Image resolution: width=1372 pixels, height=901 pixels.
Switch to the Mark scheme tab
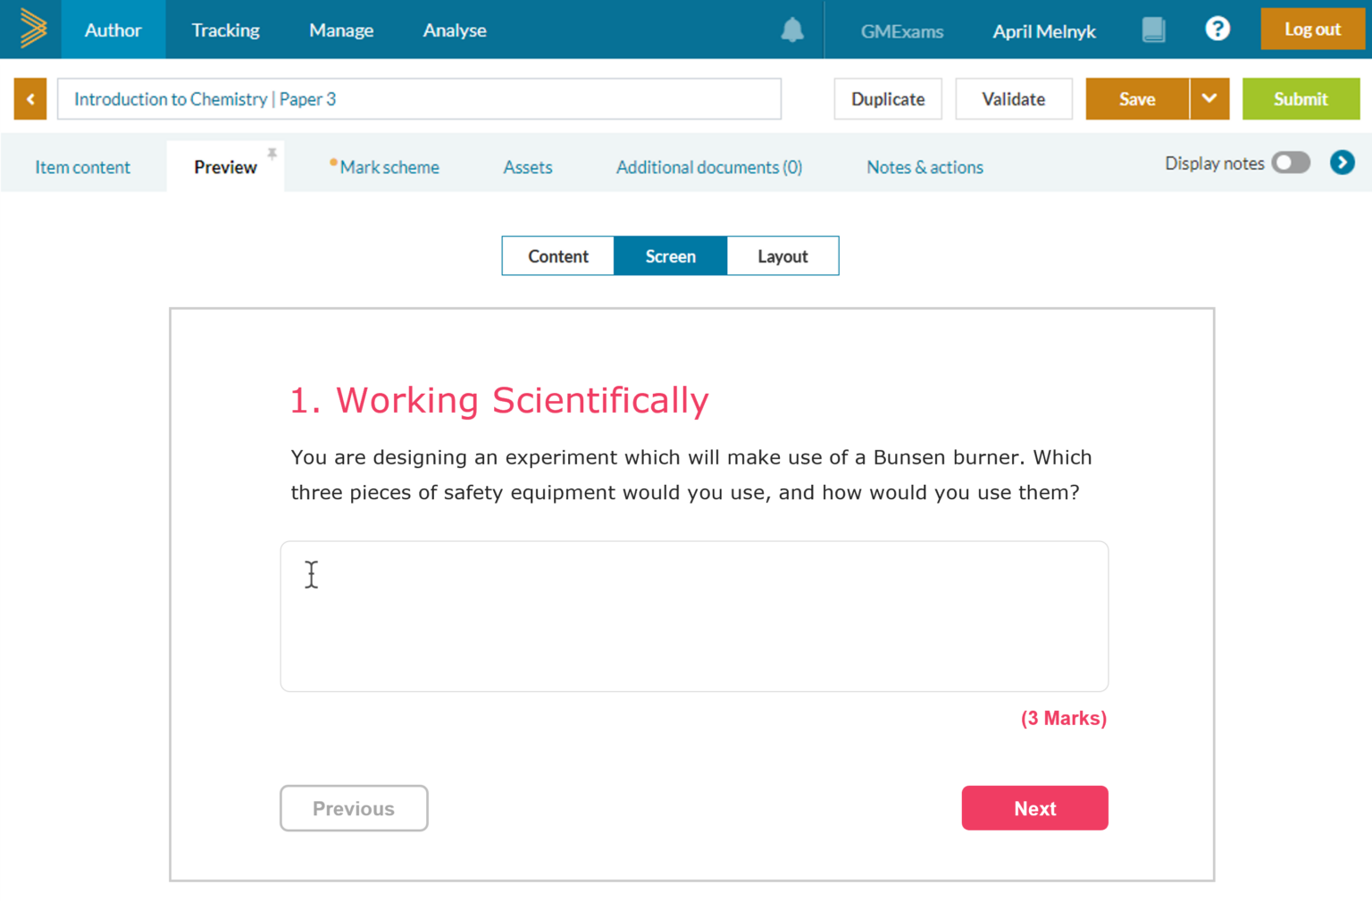(x=390, y=167)
